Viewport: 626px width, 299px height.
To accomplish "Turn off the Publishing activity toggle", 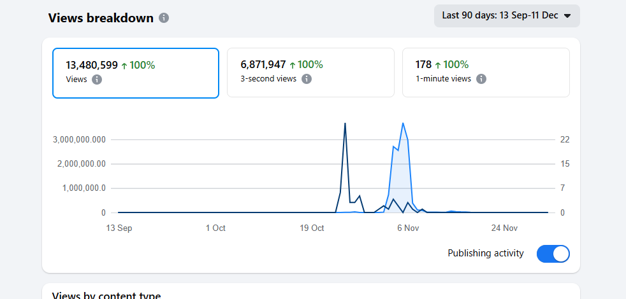I will pyautogui.click(x=553, y=254).
